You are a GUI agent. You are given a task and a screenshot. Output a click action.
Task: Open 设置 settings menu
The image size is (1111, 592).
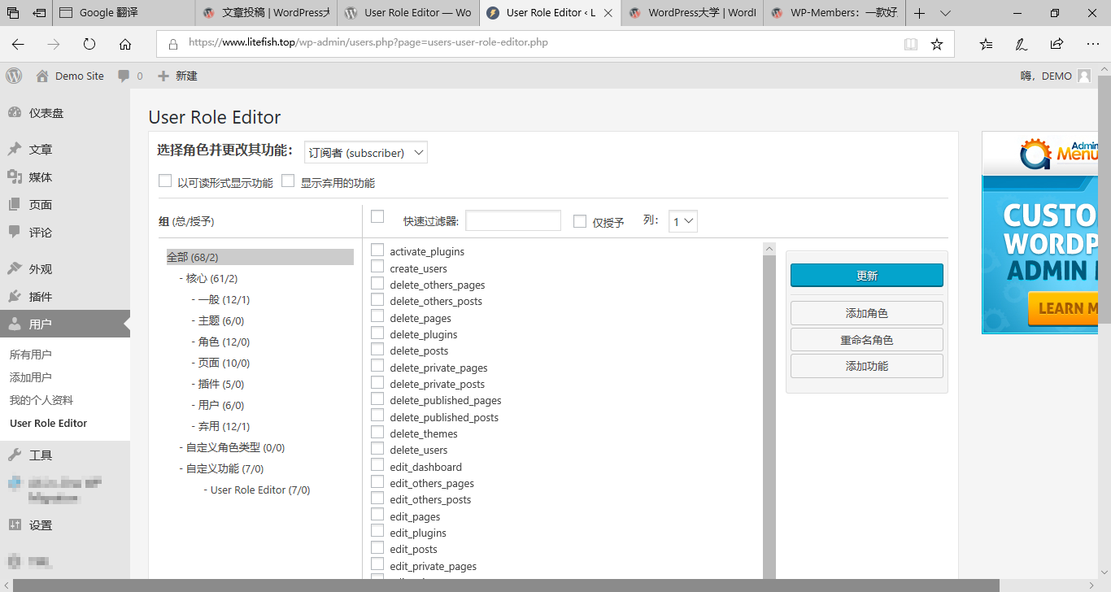click(65, 525)
